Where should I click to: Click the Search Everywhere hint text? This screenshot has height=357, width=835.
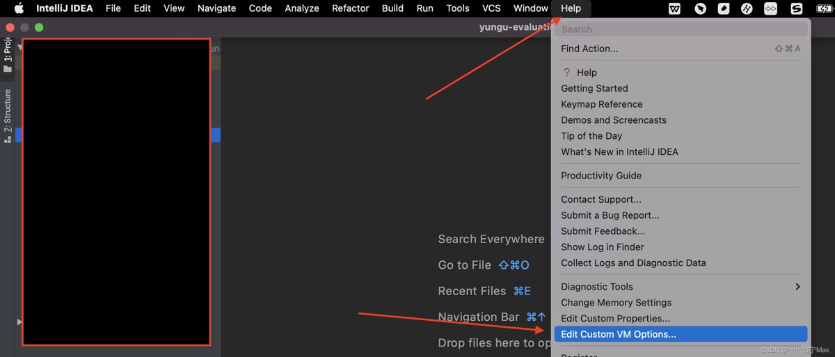point(491,239)
